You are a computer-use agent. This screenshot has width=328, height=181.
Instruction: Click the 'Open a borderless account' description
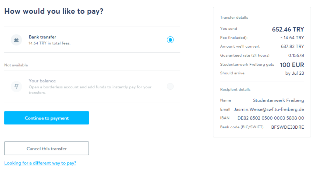(x=90, y=89)
